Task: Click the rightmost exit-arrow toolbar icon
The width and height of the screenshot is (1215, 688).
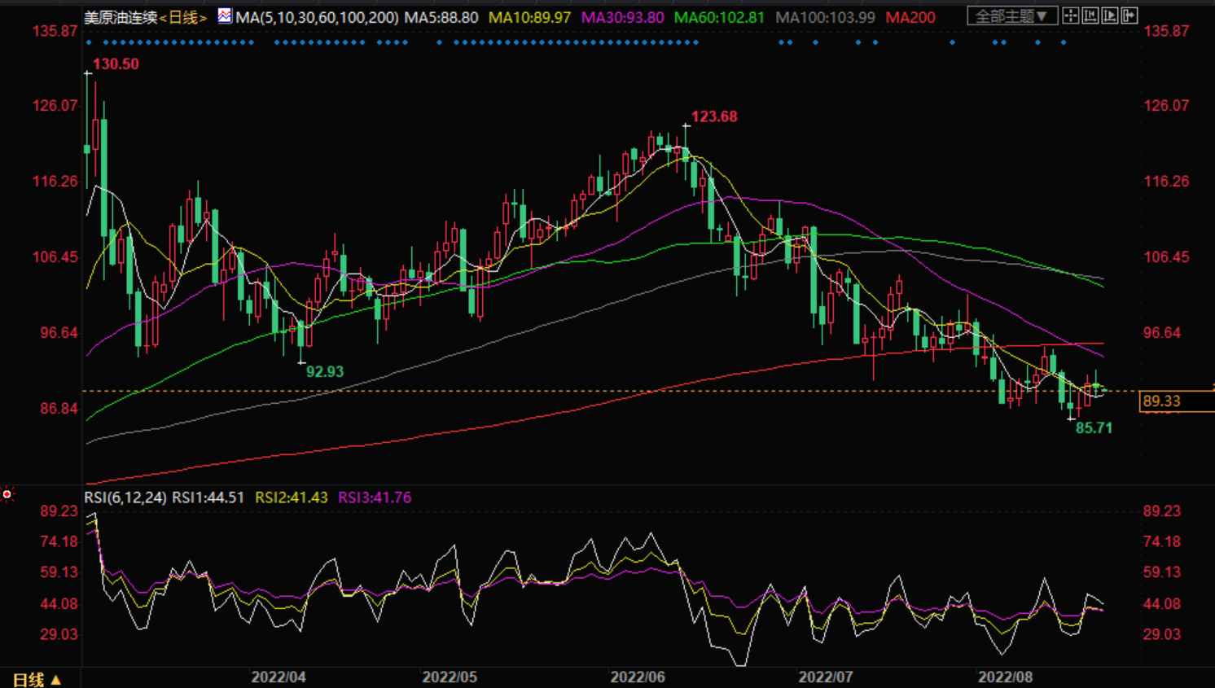Action: [x=1129, y=15]
